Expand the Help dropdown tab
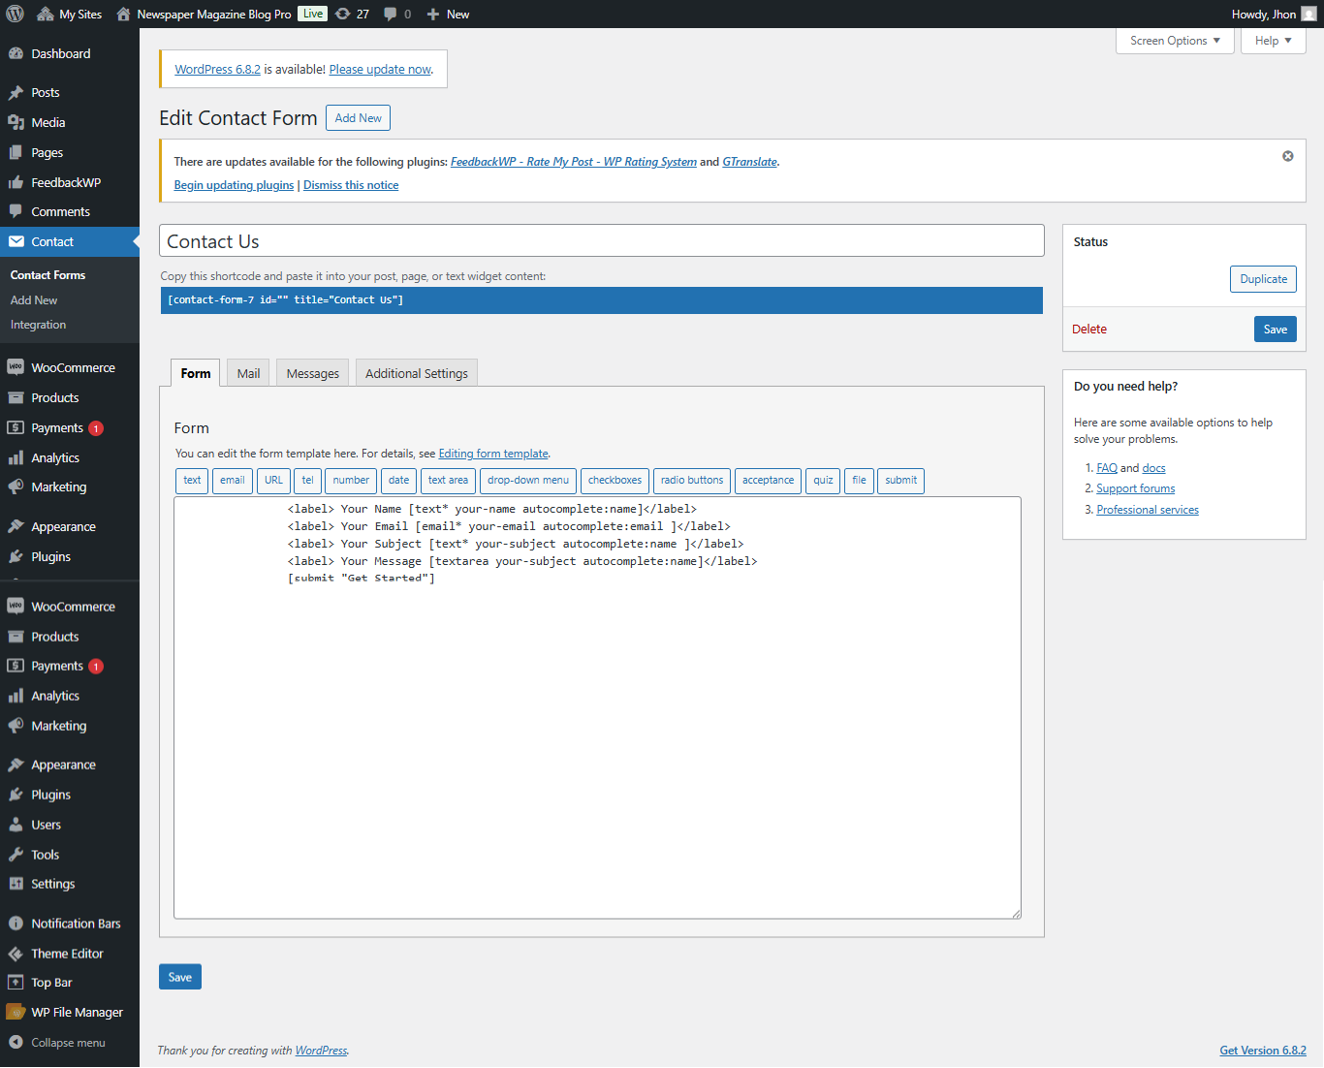 click(x=1273, y=41)
